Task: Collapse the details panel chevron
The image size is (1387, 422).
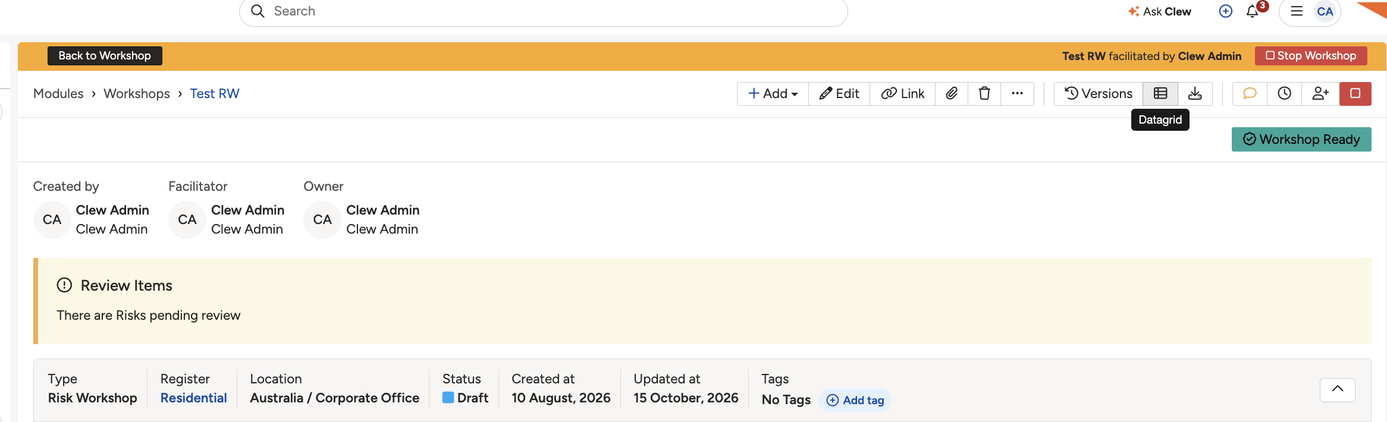Action: 1338,390
